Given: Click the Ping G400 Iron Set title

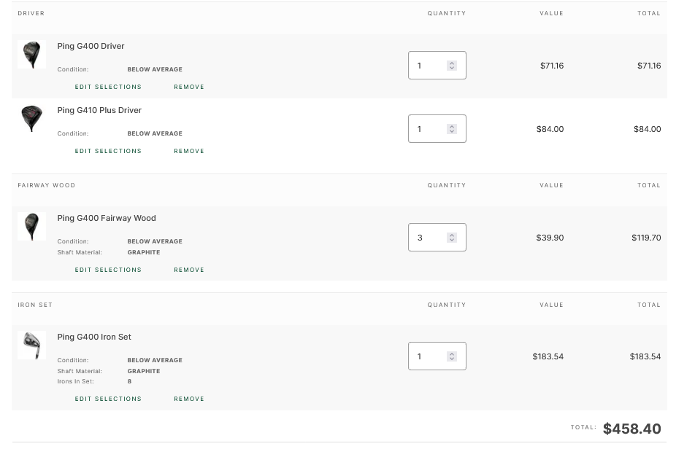Looking at the screenshot, I should click(x=94, y=337).
